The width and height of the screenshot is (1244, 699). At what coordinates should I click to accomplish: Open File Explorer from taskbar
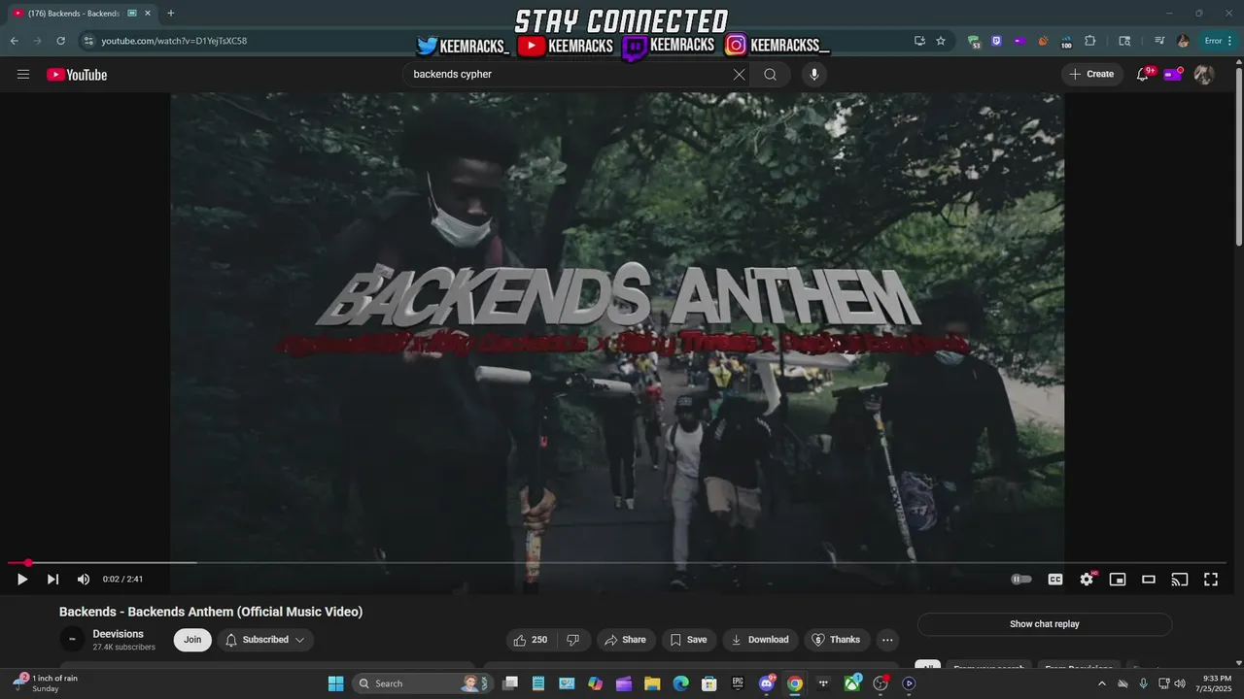[652, 683]
